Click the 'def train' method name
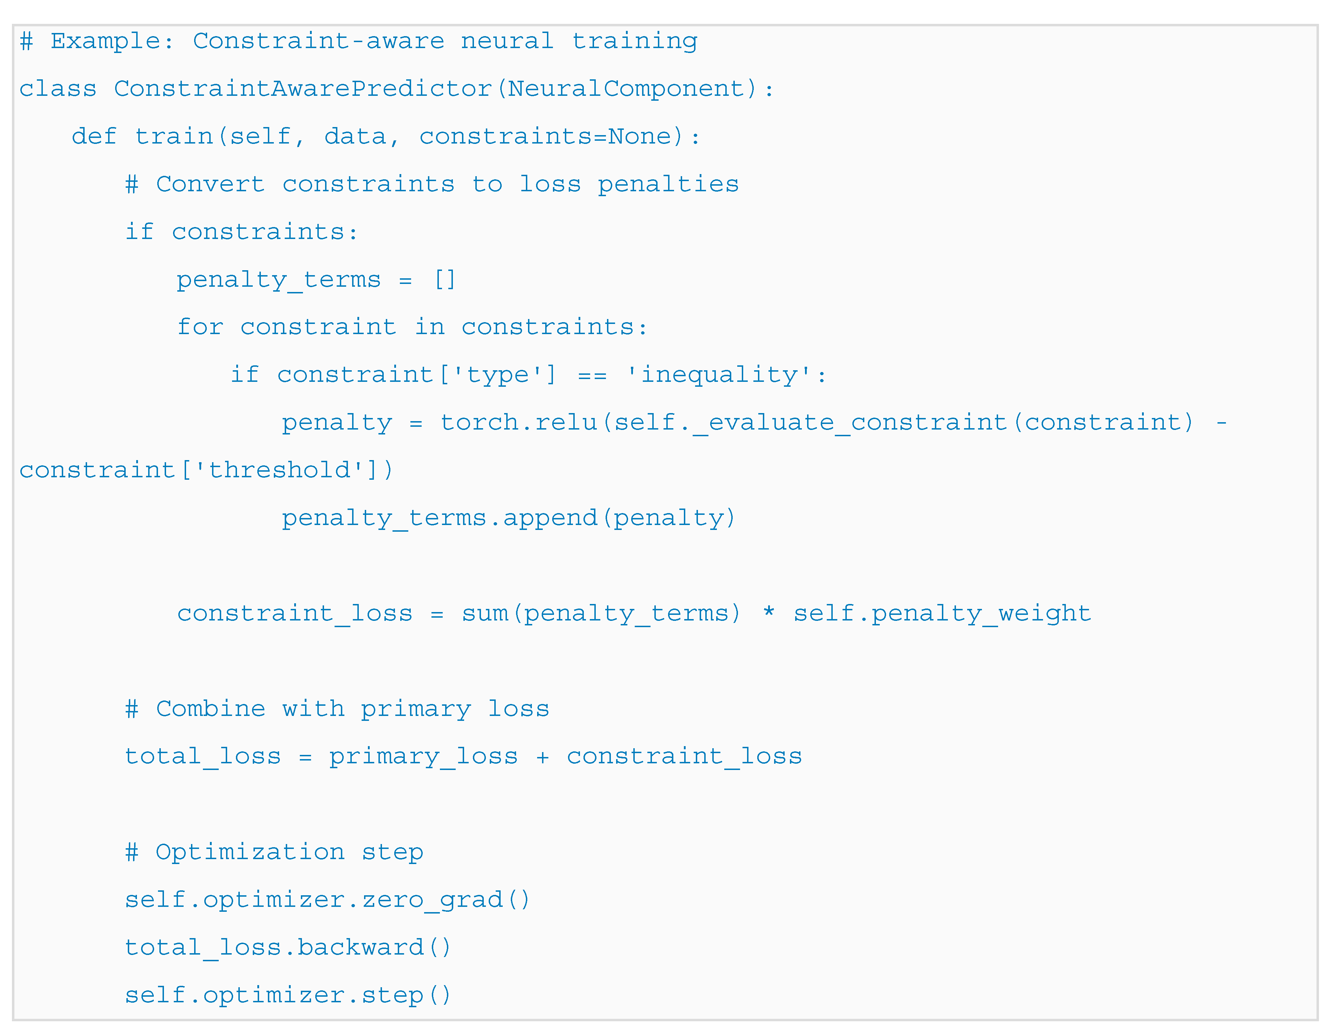Image resolution: width=1333 pixels, height=1036 pixels. click(x=173, y=137)
